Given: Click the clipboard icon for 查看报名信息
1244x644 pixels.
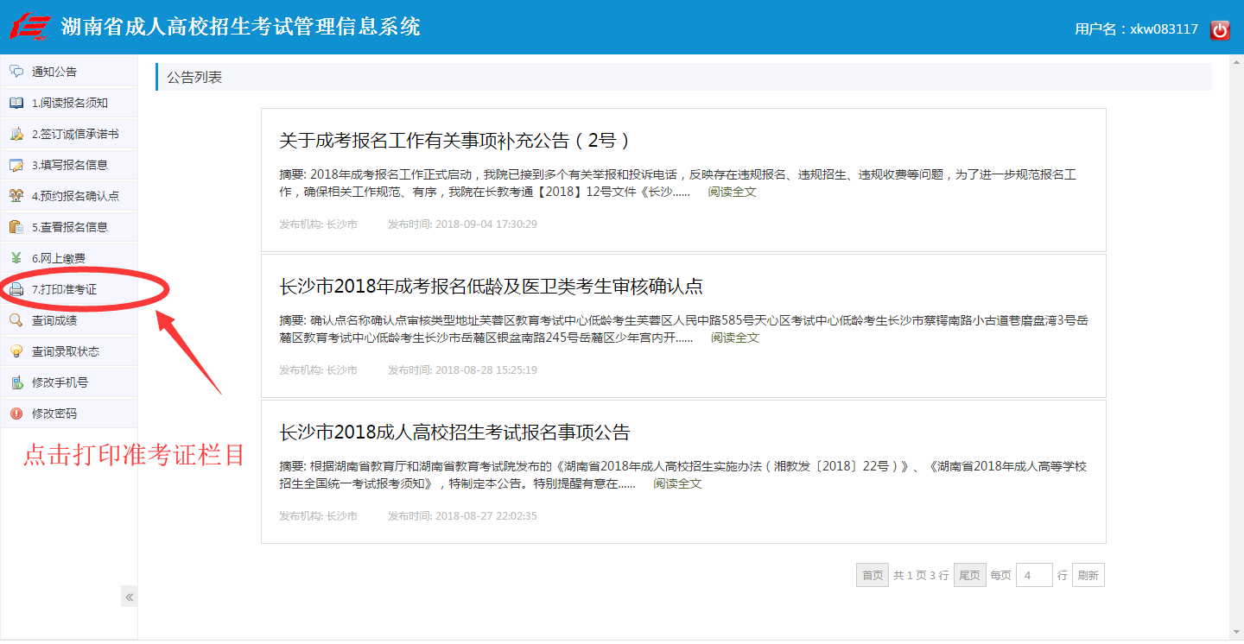Looking at the screenshot, I should point(16,227).
